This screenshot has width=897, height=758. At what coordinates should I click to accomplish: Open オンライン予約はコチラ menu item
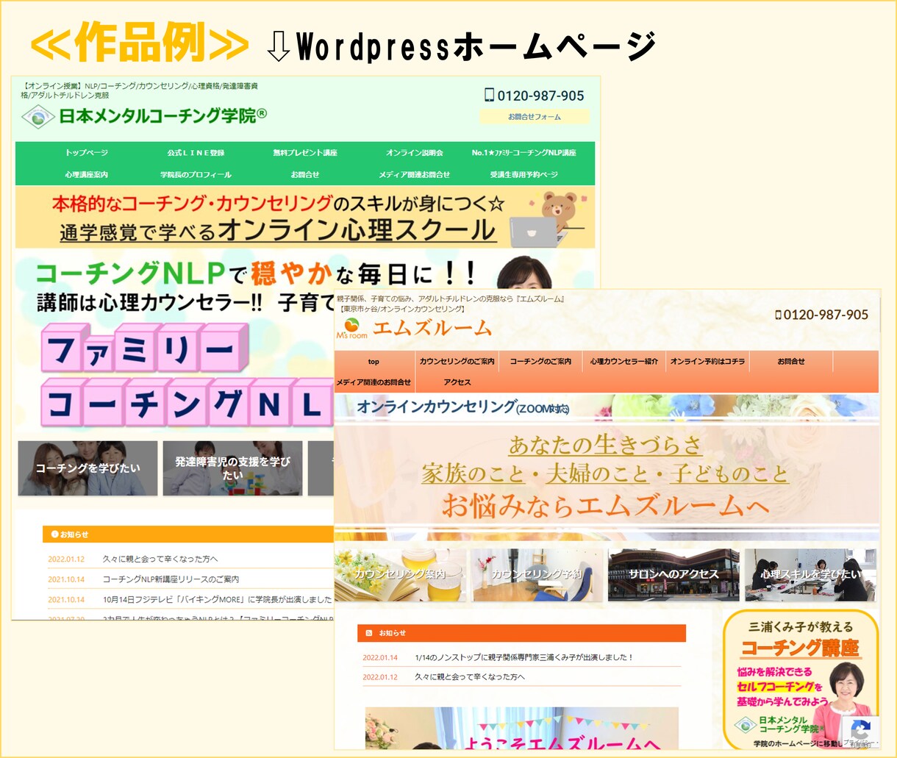point(707,362)
